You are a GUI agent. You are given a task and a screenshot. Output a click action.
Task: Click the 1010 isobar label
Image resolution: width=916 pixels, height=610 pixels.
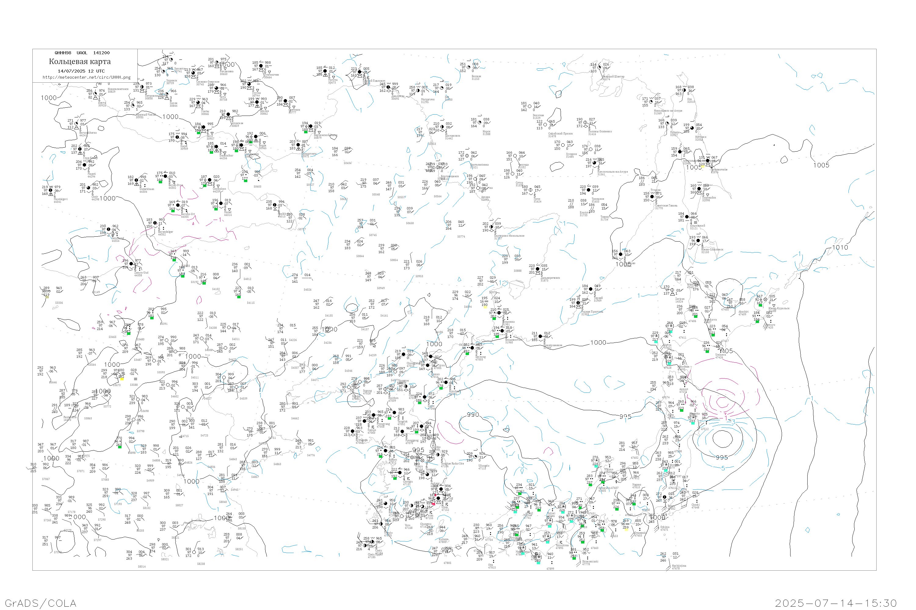(x=840, y=247)
